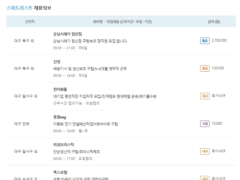The image size is (240, 180).
Task: Click the 내규 badge next to 천지화물
Action: coord(205,96)
